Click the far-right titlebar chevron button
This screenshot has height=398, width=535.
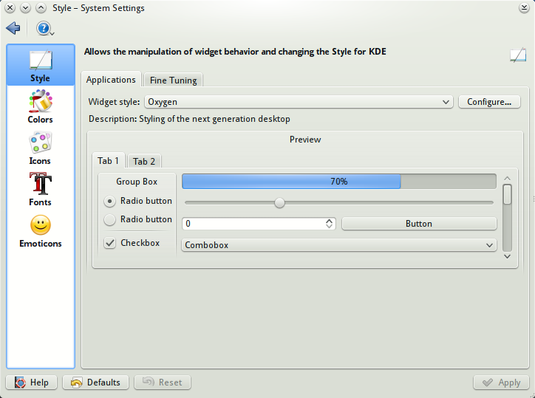coord(524,8)
